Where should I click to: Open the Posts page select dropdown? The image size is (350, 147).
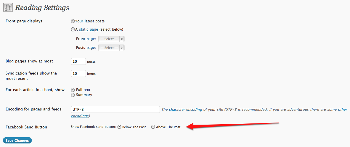tap(111, 48)
